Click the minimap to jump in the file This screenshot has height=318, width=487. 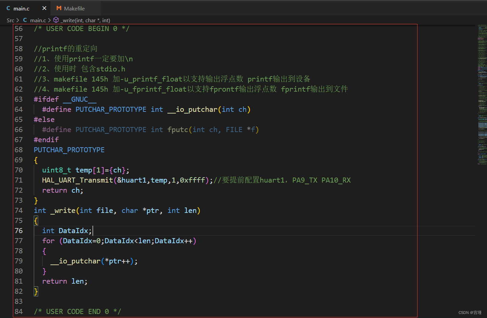(x=482, y=94)
